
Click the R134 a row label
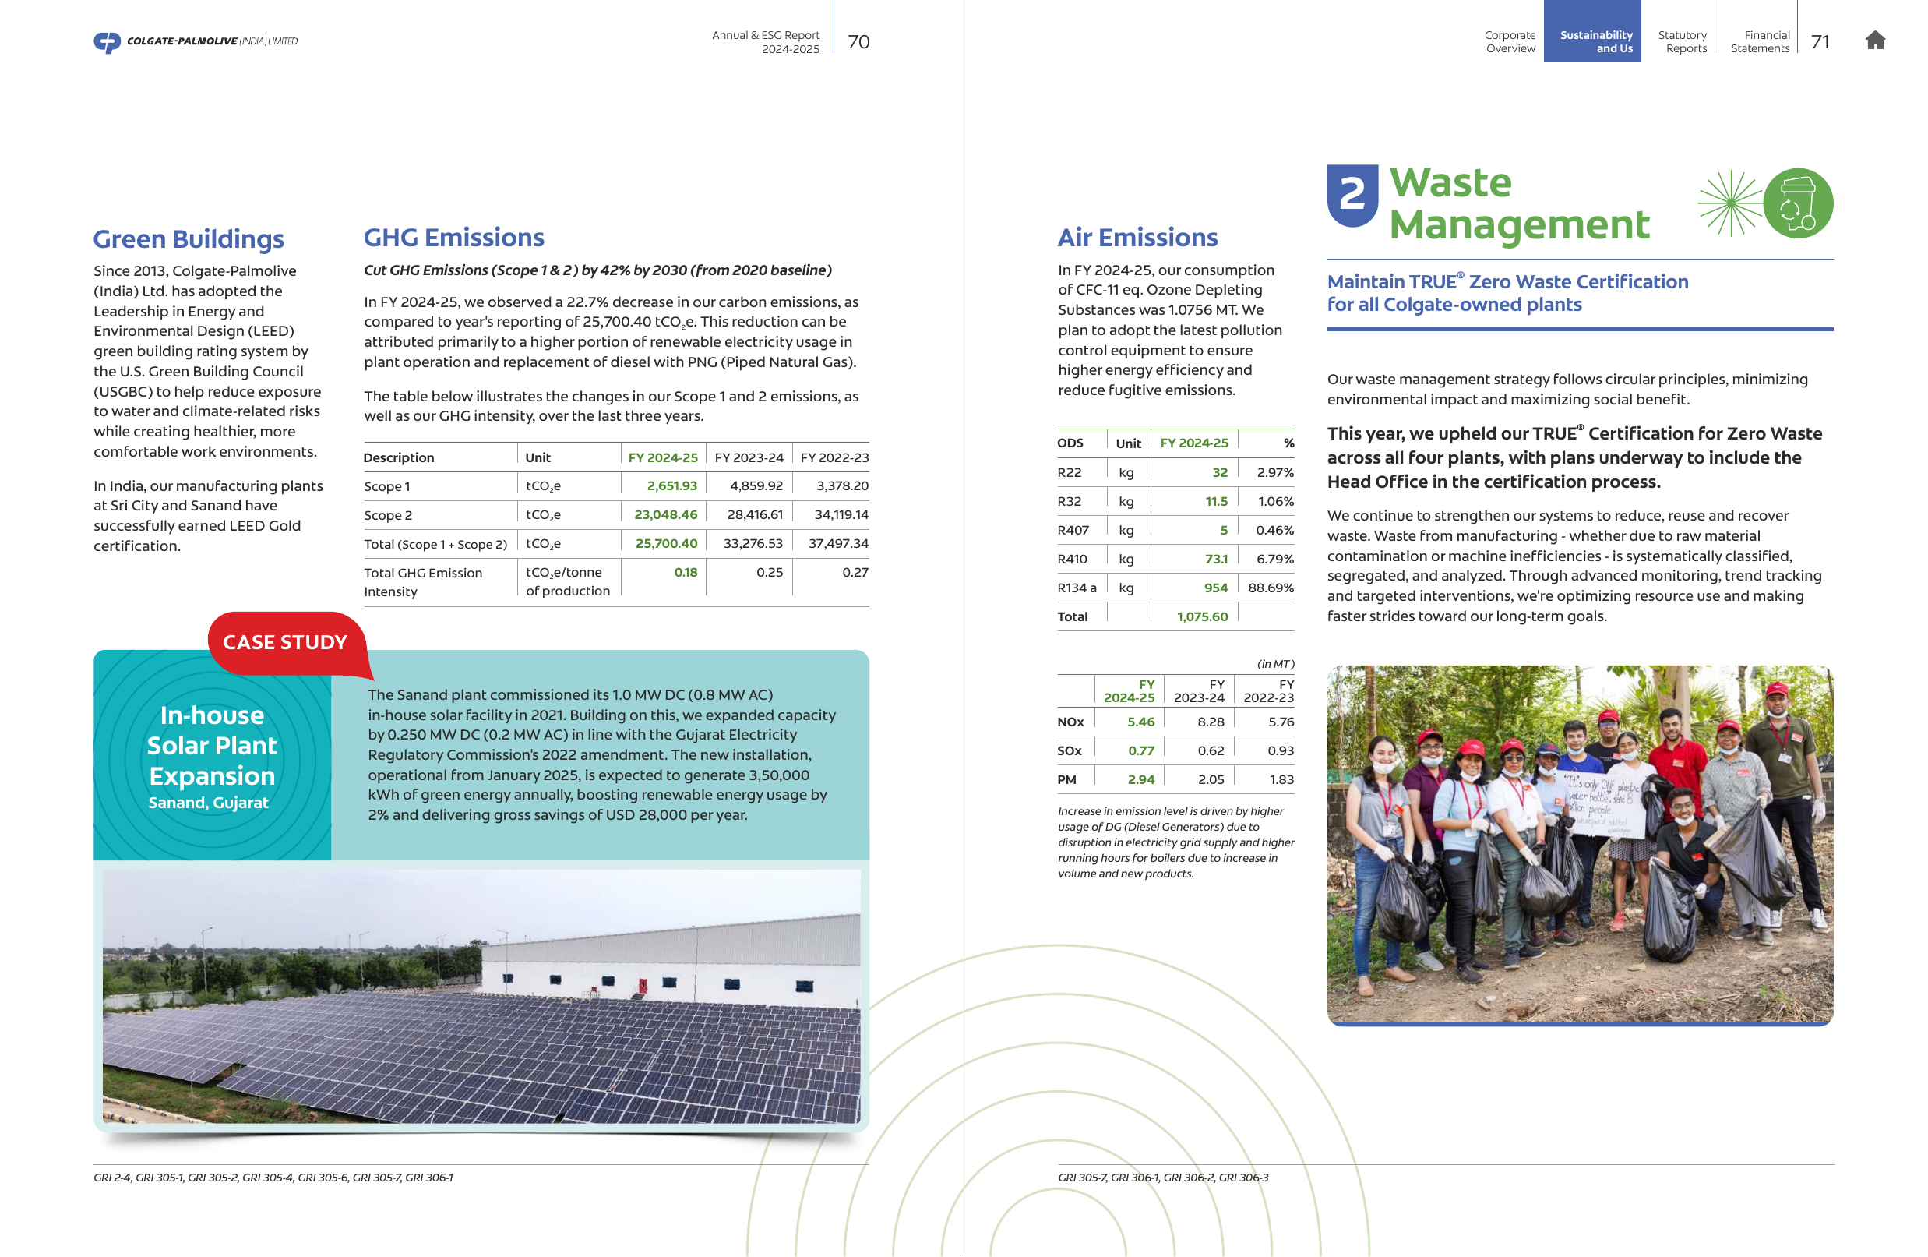pyautogui.click(x=1077, y=588)
